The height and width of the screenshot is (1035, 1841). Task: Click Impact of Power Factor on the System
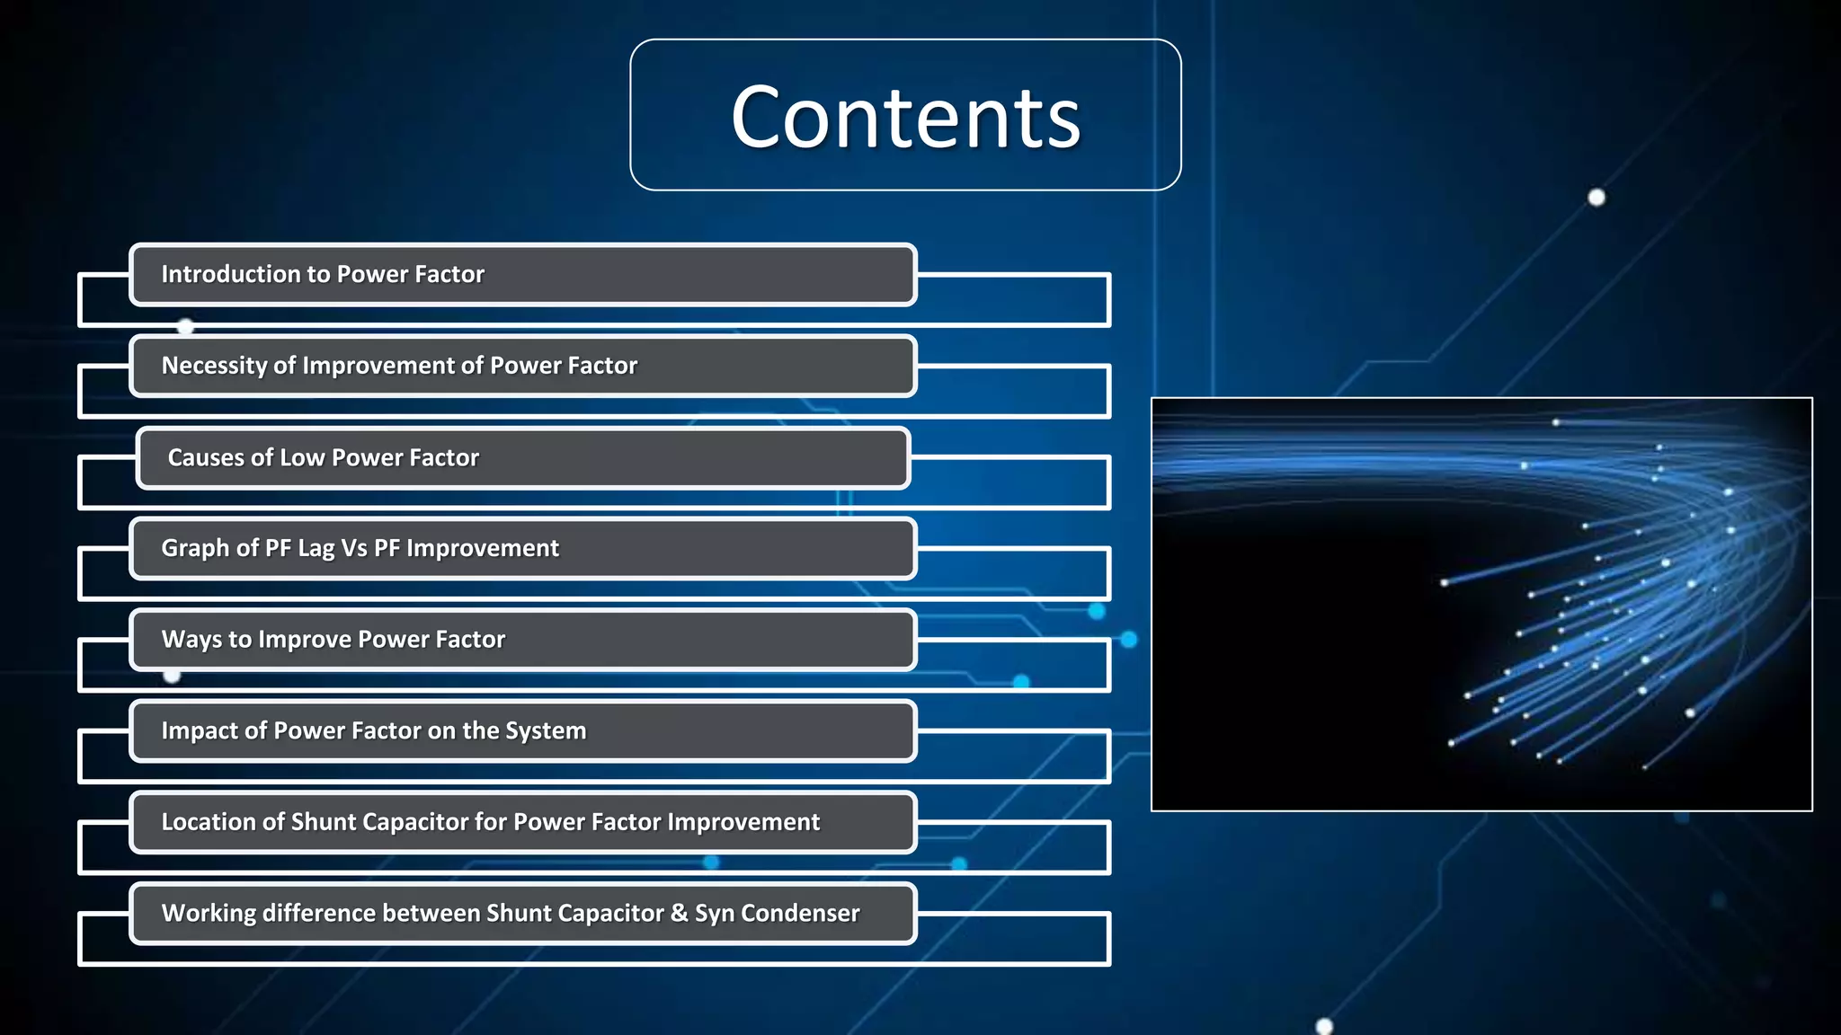coord(522,731)
